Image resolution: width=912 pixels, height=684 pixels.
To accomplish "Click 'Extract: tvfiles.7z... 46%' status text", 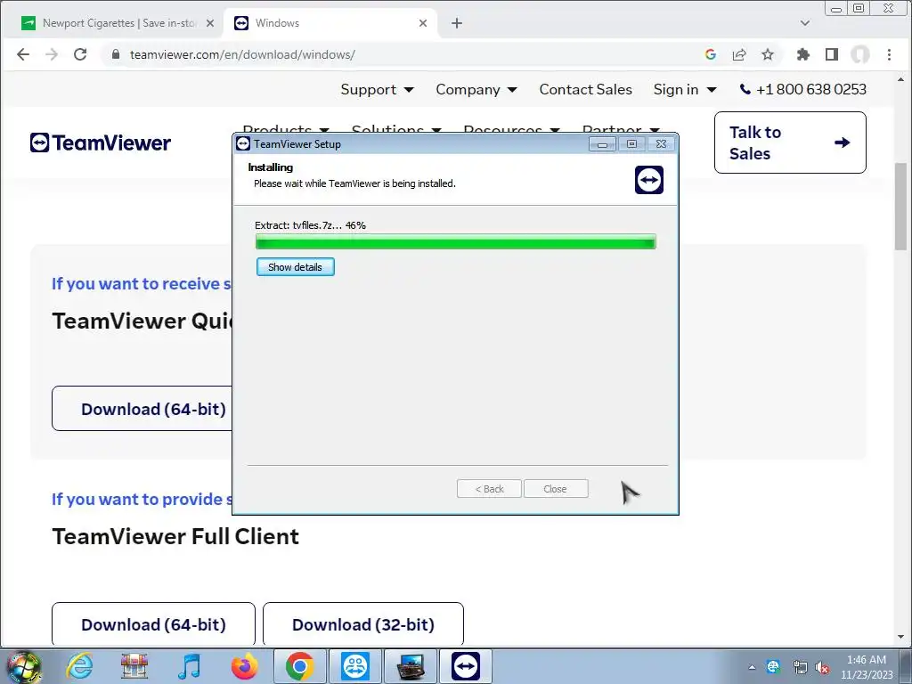I will tap(310, 225).
